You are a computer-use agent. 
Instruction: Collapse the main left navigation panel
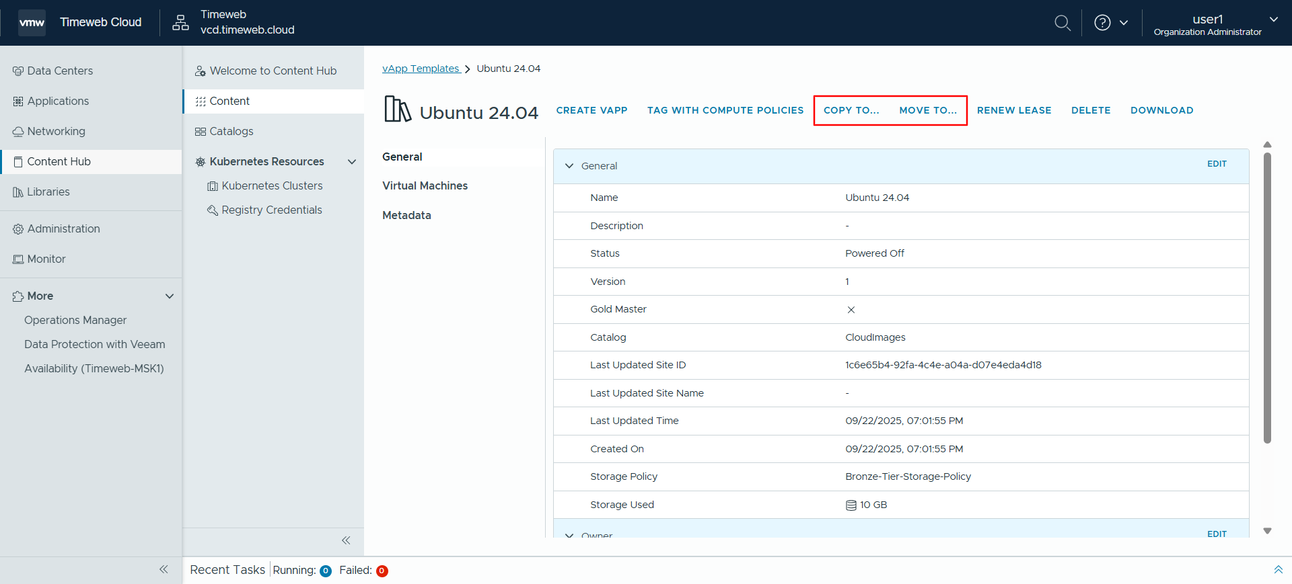[164, 569]
